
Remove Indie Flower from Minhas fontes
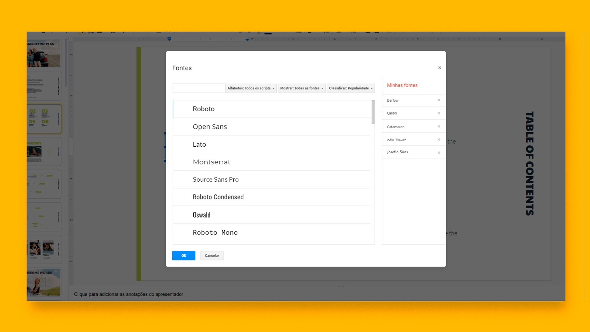click(x=439, y=139)
